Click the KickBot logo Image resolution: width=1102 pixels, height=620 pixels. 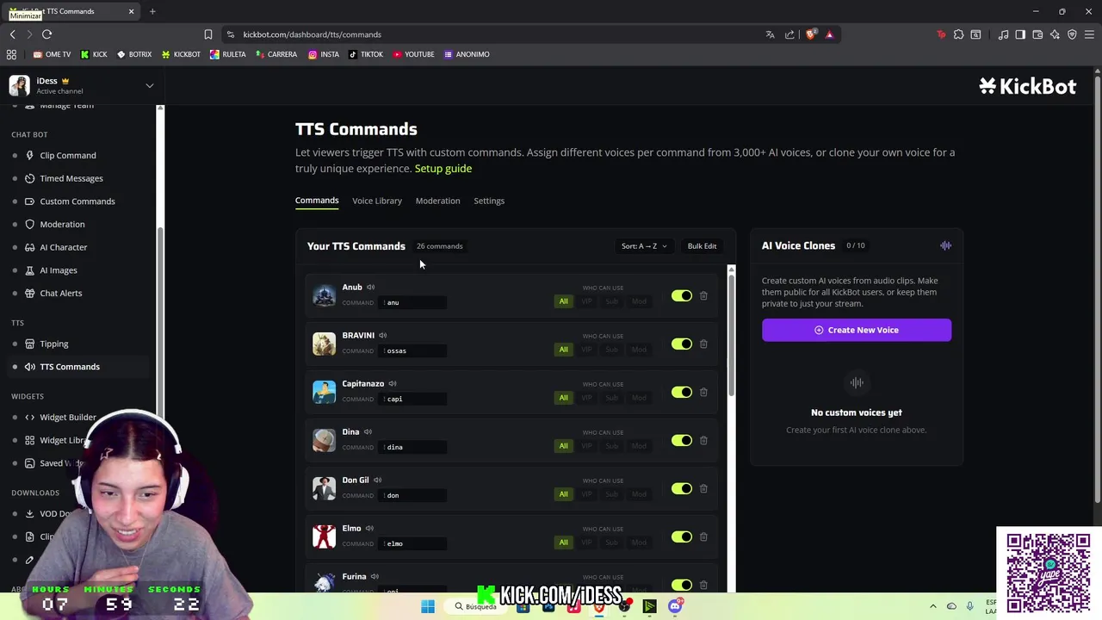(1027, 86)
